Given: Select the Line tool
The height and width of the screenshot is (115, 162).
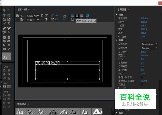Looking at the screenshot, I should (9, 49).
